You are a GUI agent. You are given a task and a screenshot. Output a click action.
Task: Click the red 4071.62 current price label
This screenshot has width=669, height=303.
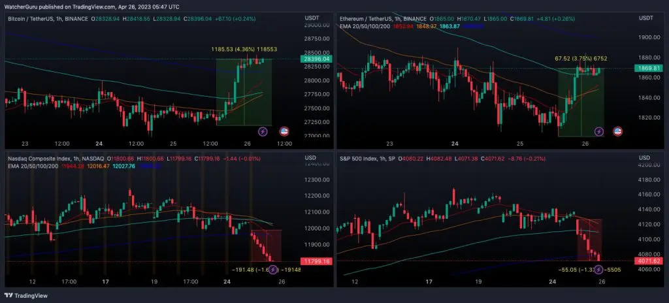(649, 261)
